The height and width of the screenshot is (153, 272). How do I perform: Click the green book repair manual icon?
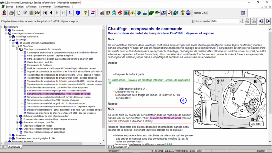click(151, 13)
